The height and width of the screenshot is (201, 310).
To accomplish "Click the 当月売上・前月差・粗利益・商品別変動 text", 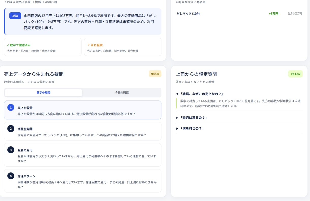I will click(31, 51).
